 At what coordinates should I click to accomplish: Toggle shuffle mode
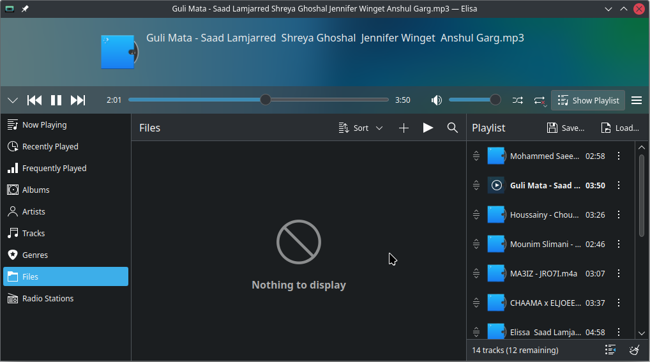tap(517, 100)
